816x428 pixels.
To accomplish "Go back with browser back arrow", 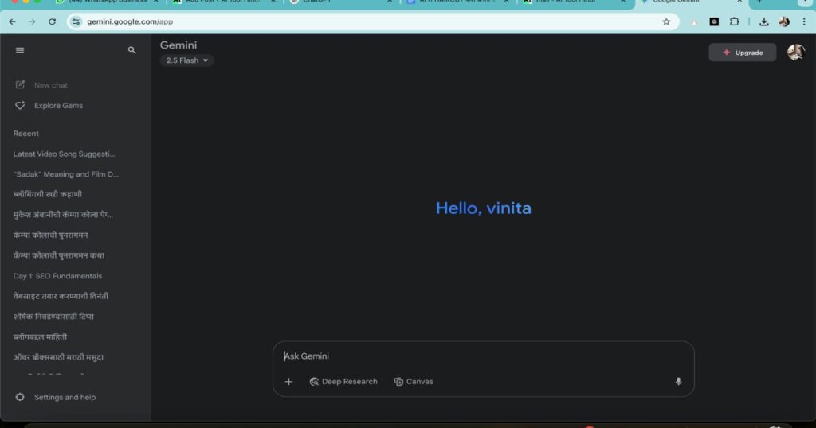I will pos(13,21).
